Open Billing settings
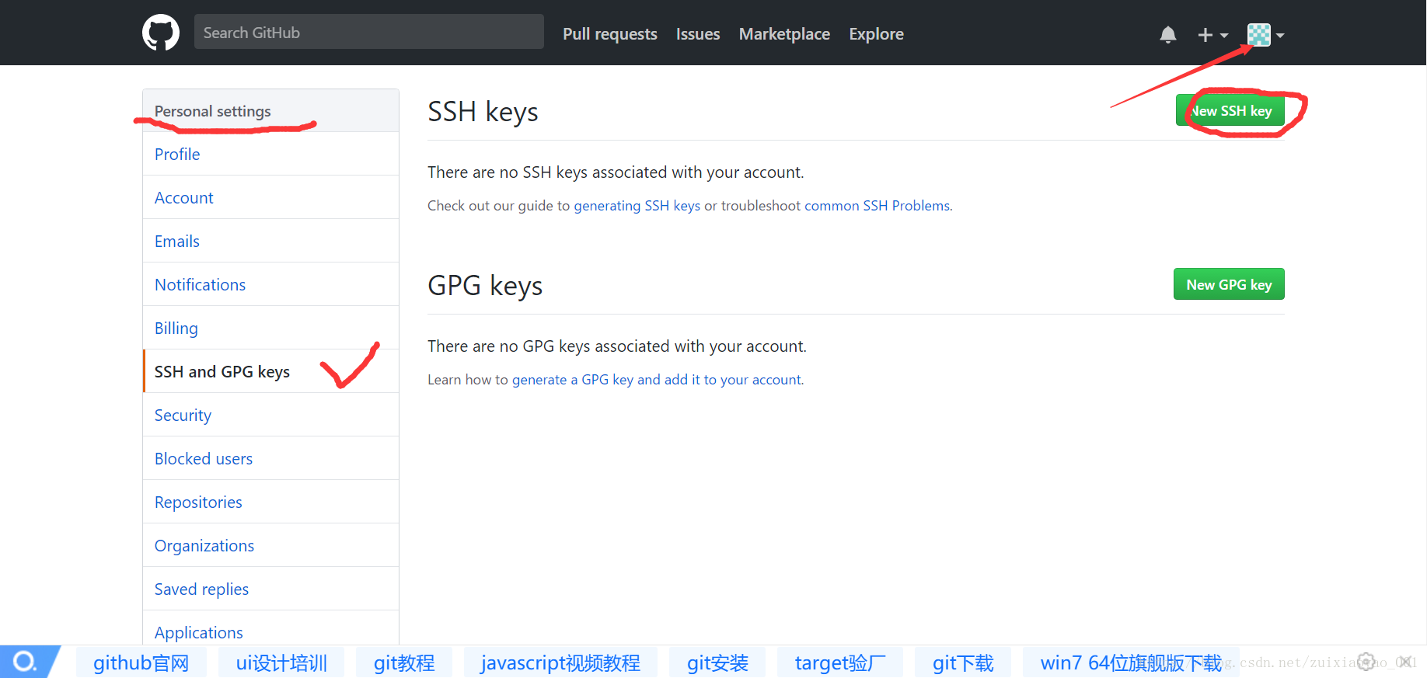The width and height of the screenshot is (1427, 678). 270,328
